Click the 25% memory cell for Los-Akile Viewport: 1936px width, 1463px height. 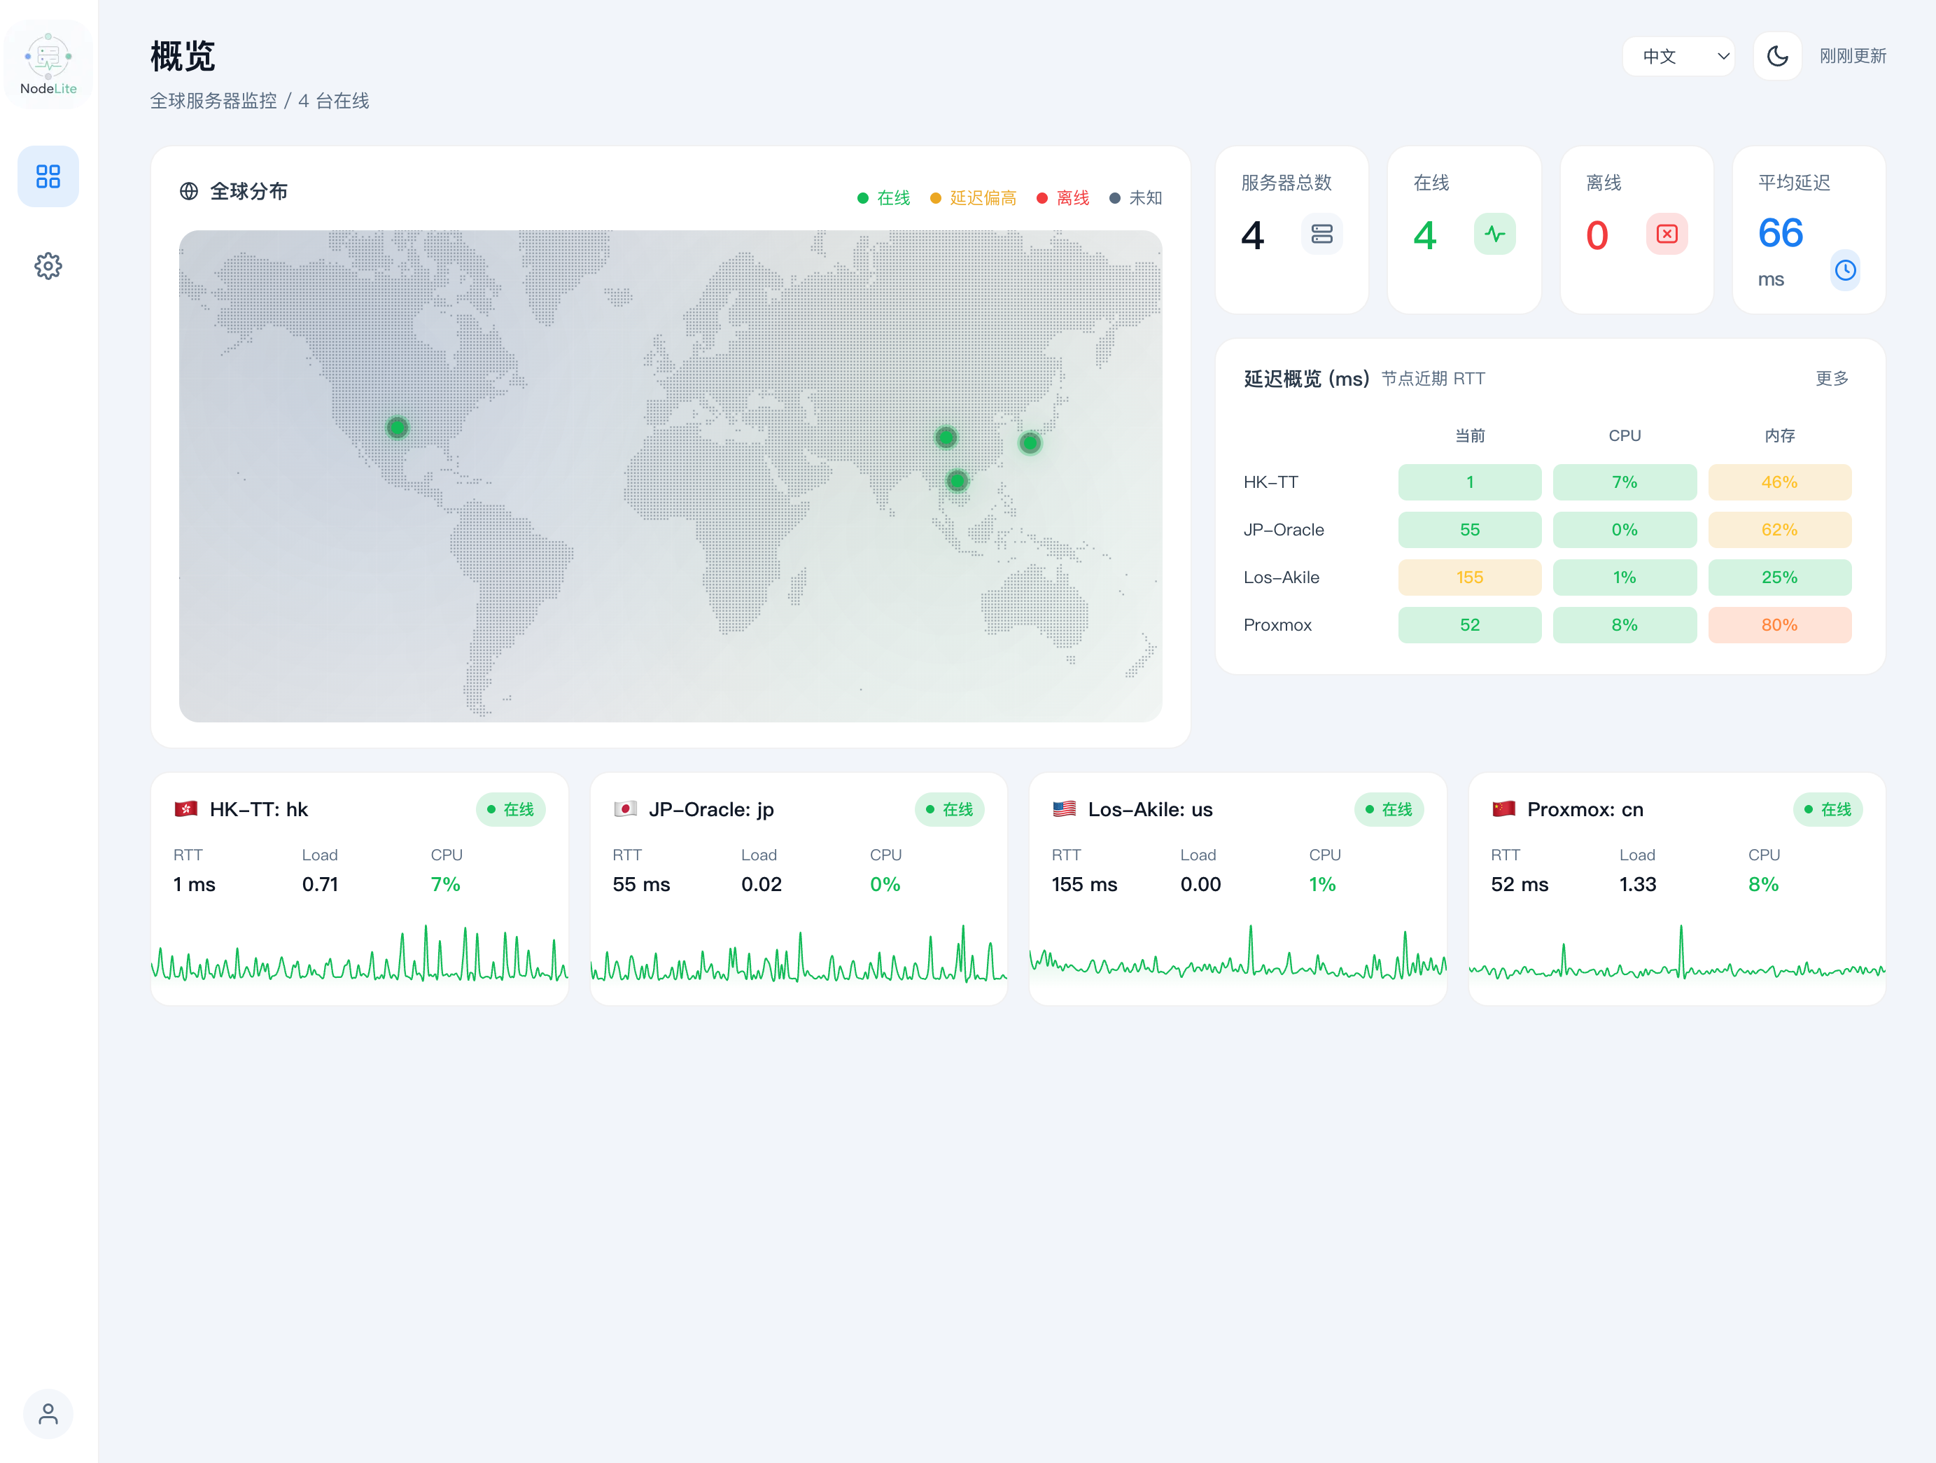click(1779, 577)
